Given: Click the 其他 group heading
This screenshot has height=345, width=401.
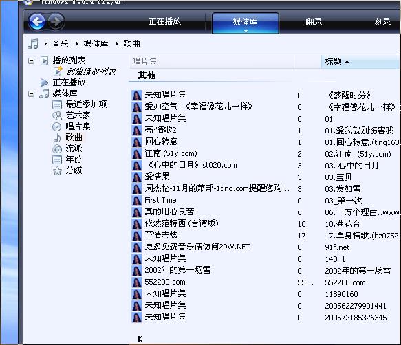Looking at the screenshot, I should (147, 76).
